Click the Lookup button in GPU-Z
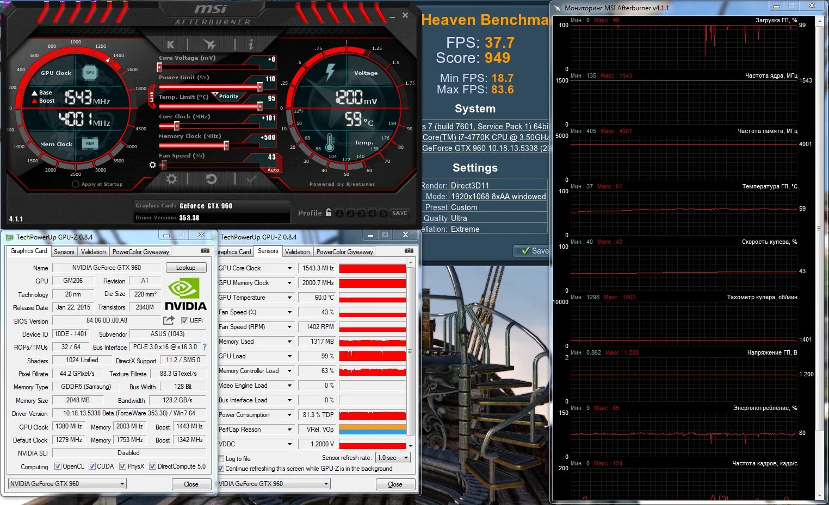The height and width of the screenshot is (505, 829). tap(185, 268)
